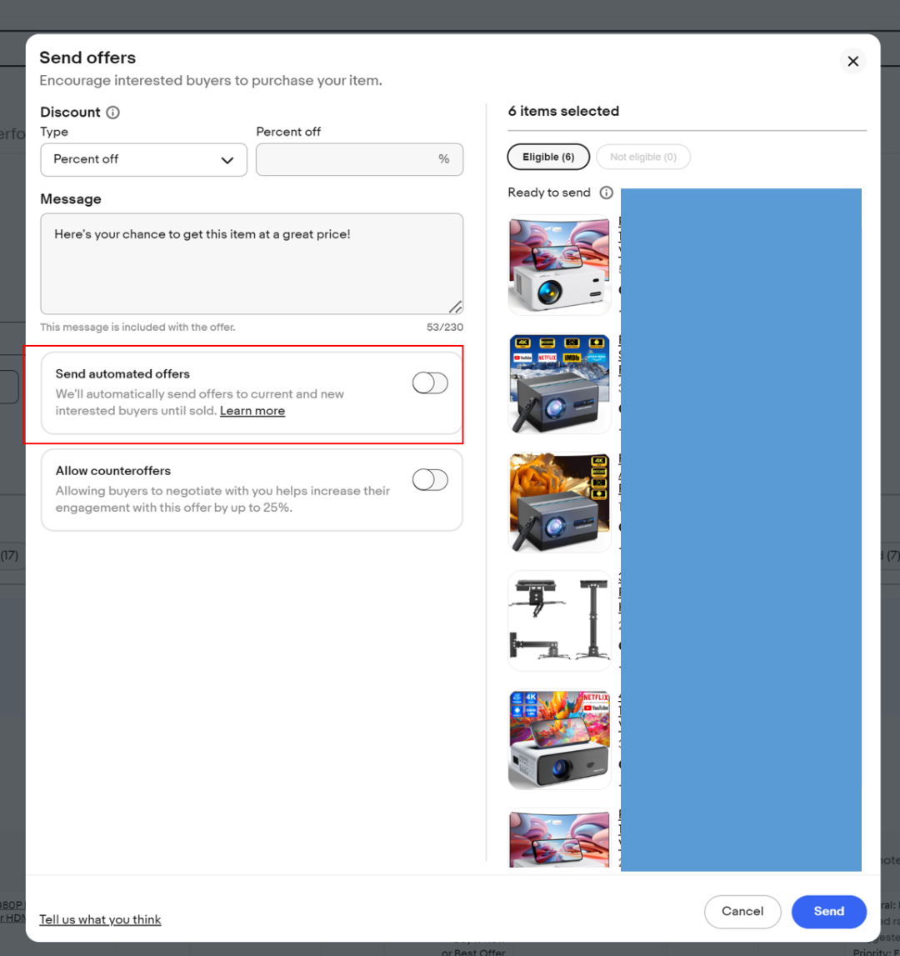Click inside the Message text area
This screenshot has height=956, width=900.
pyautogui.click(x=252, y=264)
